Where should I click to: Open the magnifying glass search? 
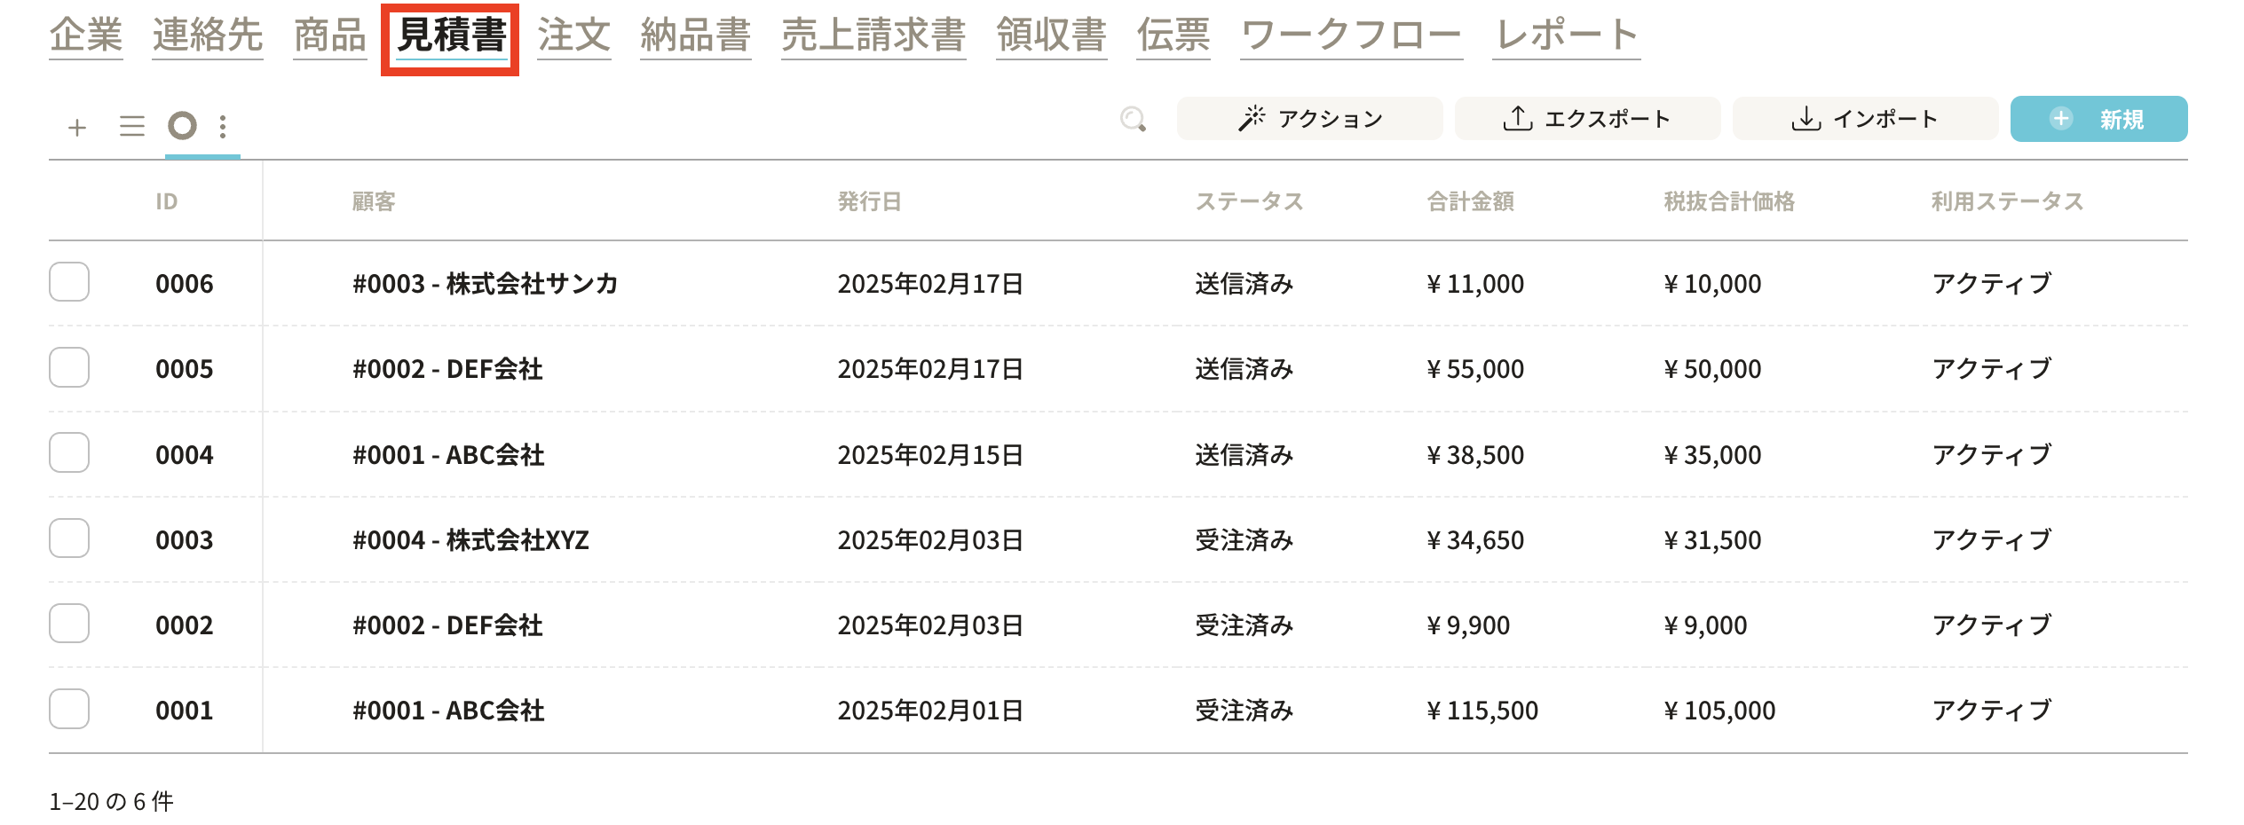pos(1133,119)
